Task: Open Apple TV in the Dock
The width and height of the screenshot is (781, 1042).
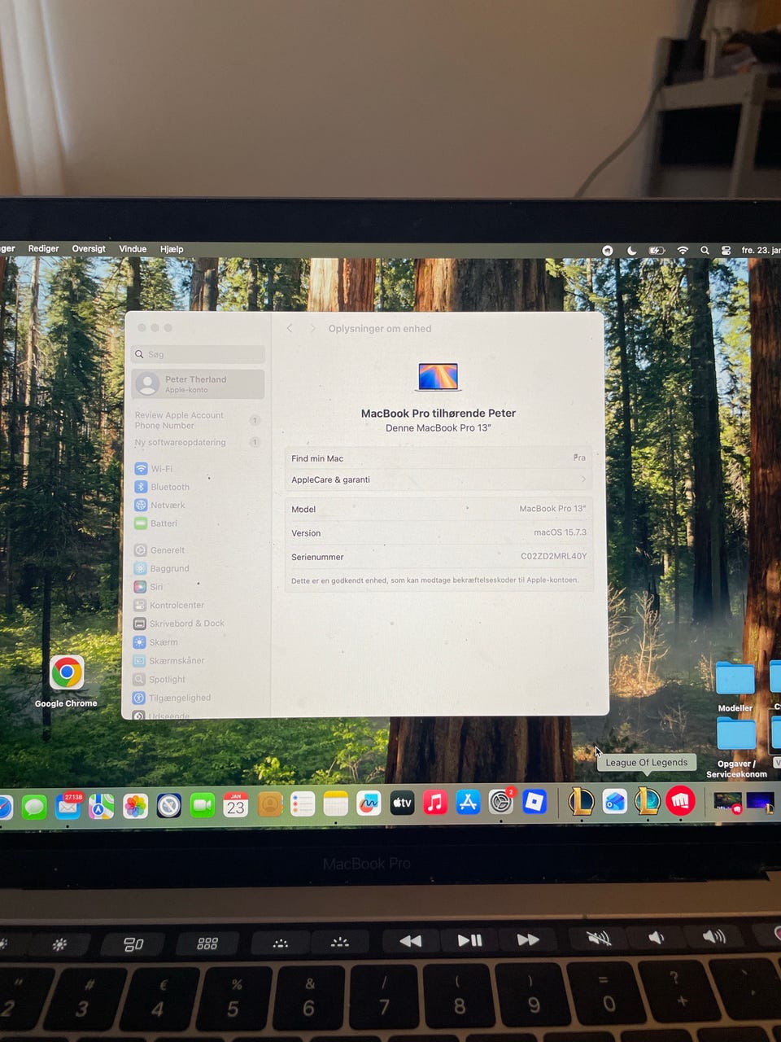Action: coord(402,803)
